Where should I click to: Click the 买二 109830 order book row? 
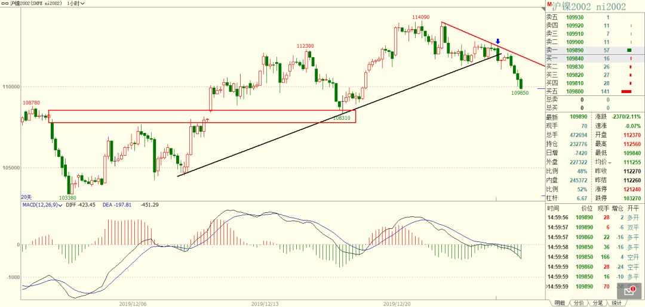595,67
